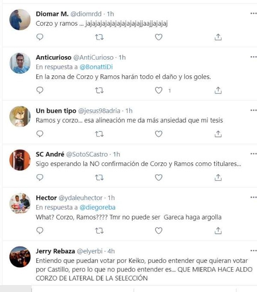Open the @diegoreba mention link
Viewport: 257px width, 292px height.
click(x=97, y=207)
